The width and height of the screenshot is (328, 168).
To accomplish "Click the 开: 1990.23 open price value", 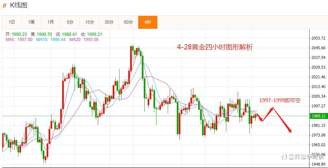I will pyautogui.click(x=16, y=35).
